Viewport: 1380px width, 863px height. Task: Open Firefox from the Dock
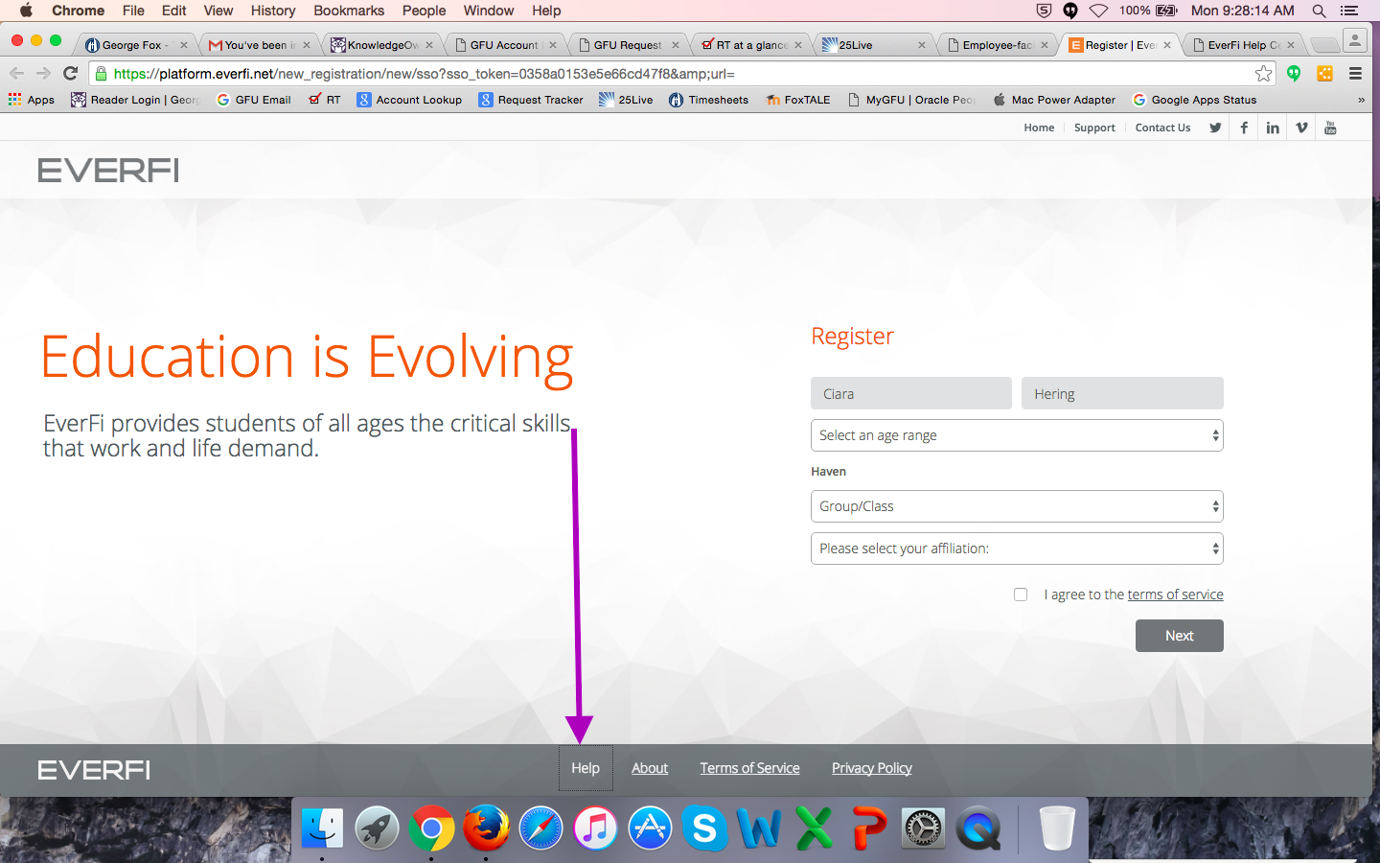pos(486,828)
